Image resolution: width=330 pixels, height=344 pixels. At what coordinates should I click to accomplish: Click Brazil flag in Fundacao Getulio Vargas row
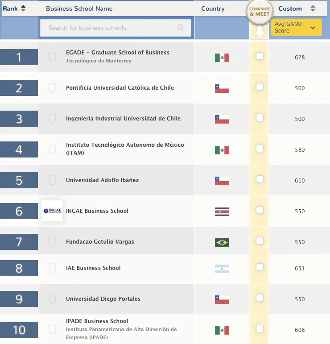(222, 243)
